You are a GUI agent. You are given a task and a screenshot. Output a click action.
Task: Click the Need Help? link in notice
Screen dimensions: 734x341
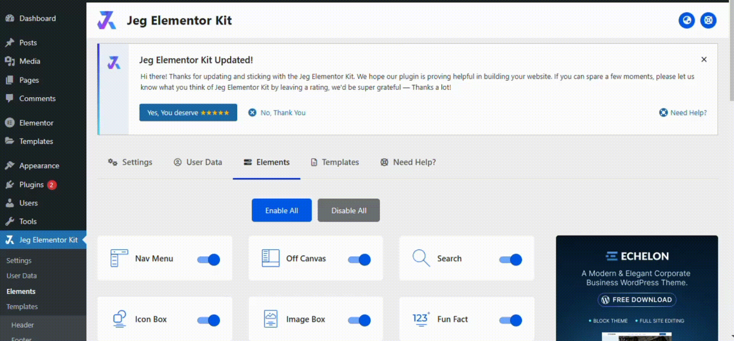click(x=683, y=113)
